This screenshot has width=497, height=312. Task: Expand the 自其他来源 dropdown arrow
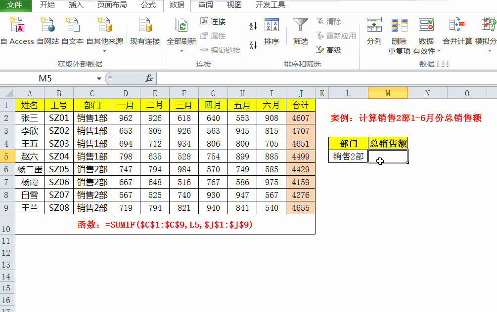[x=105, y=51]
